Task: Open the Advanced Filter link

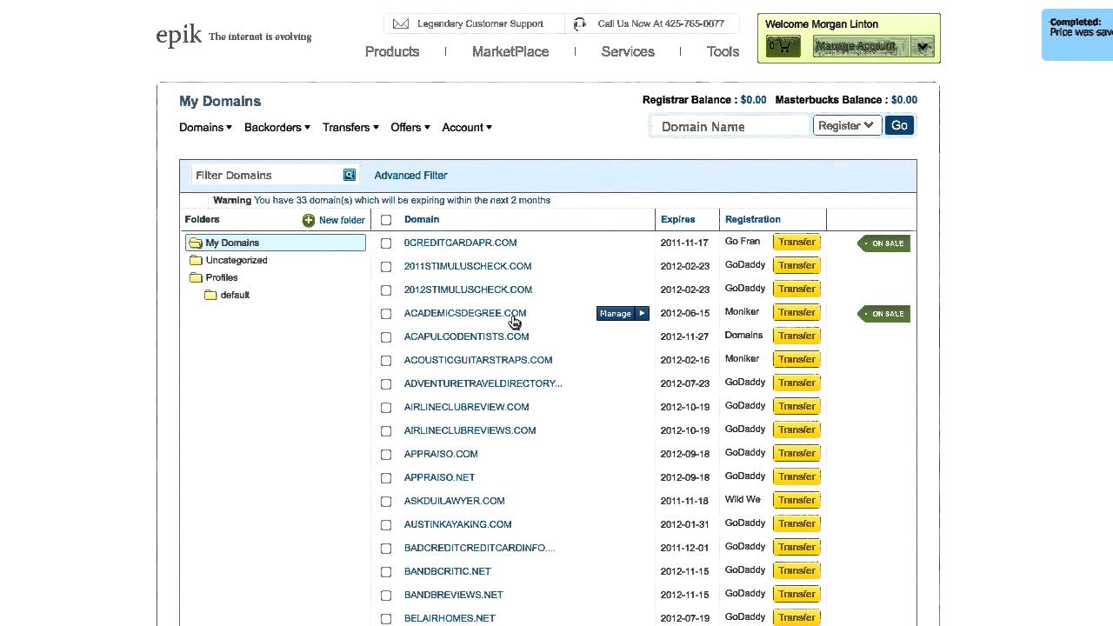Action: point(410,175)
